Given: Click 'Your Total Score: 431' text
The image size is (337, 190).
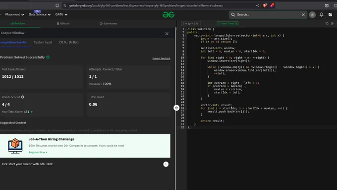Looking at the screenshot, I should pyautogui.click(x=15, y=112).
